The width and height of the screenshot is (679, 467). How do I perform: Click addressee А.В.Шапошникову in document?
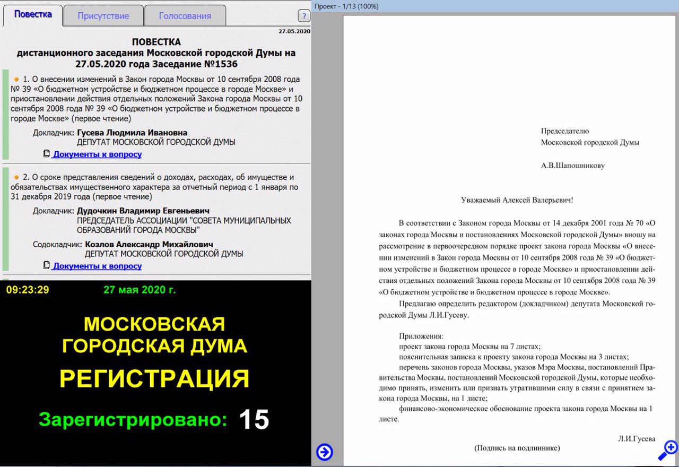click(572, 165)
